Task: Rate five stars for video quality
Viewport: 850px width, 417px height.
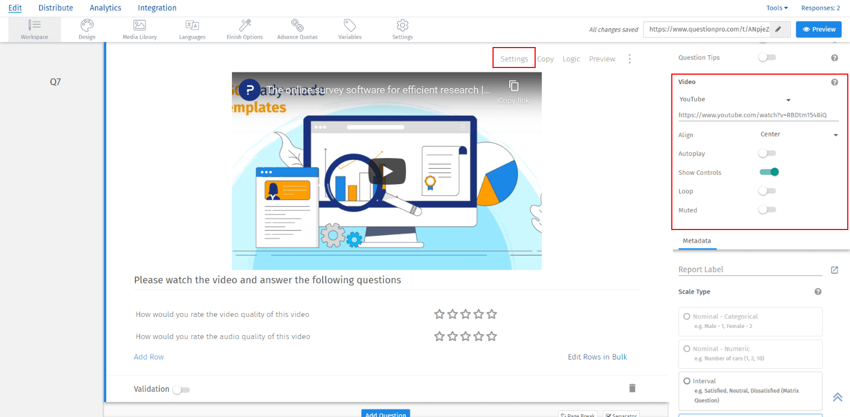Action: click(x=491, y=314)
